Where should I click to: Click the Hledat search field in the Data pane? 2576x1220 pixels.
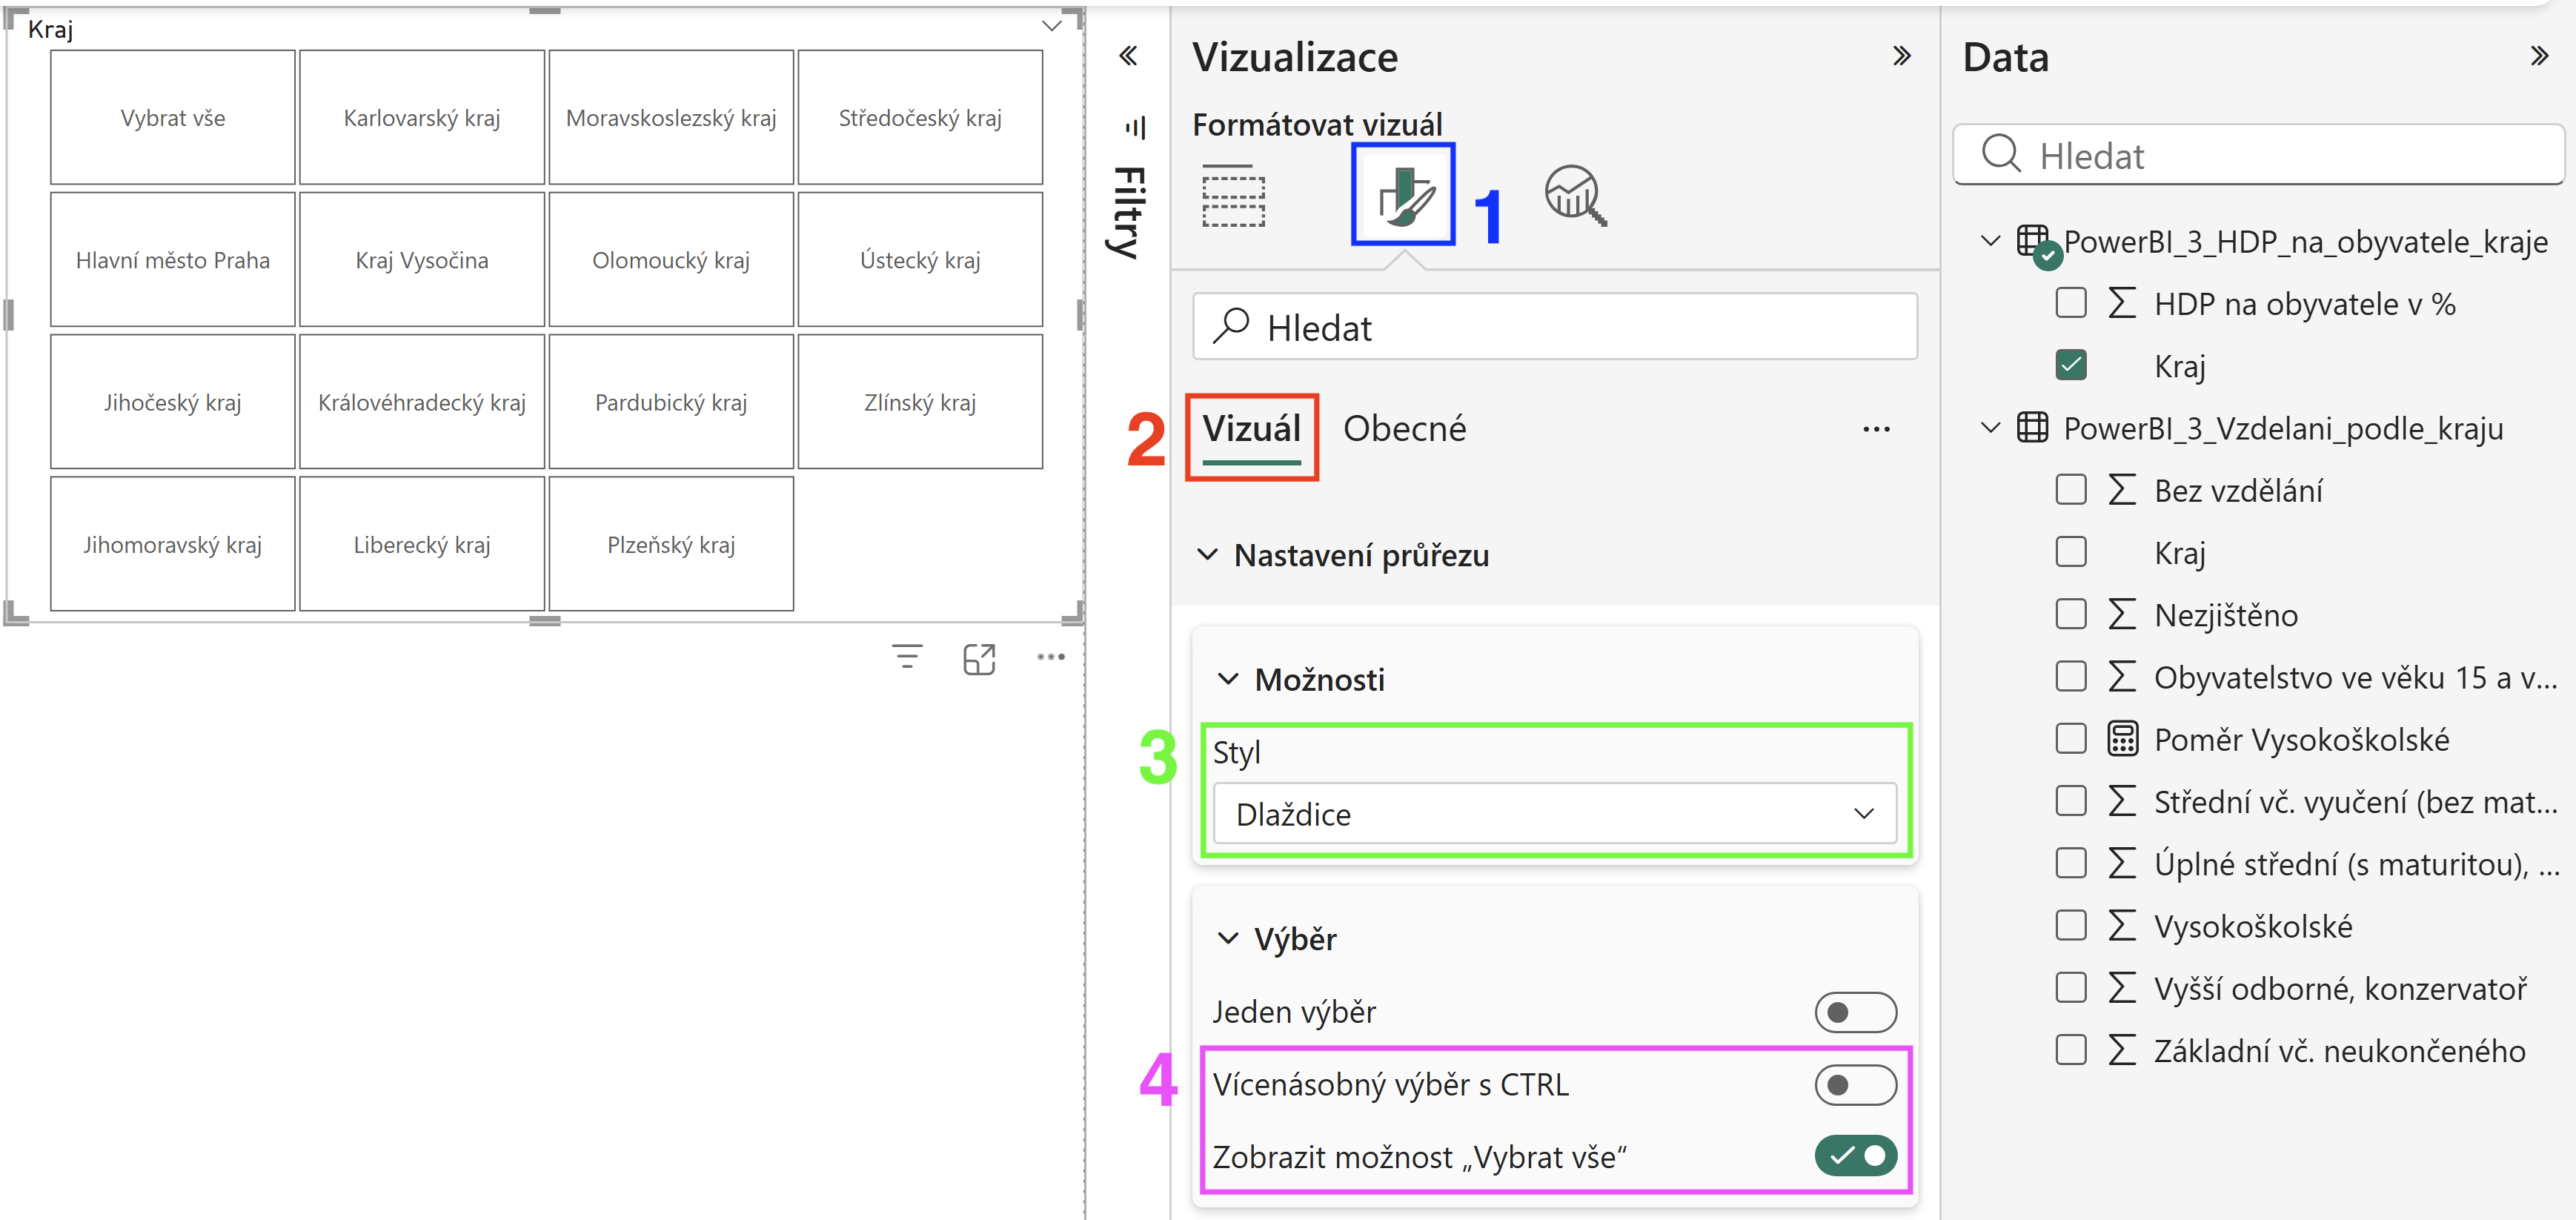(2258, 155)
